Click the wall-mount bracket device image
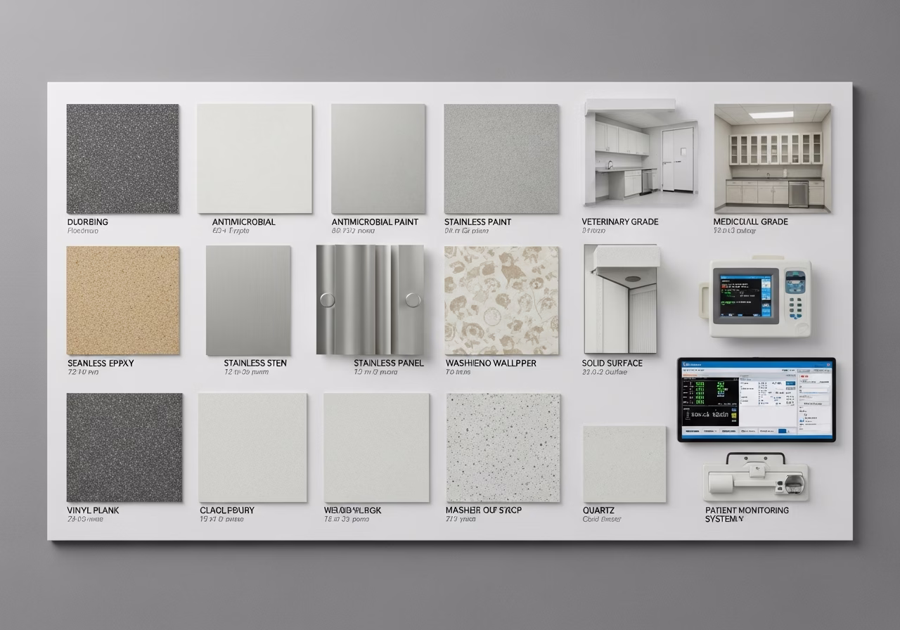Screen dimensions: 900x630 point(756,477)
